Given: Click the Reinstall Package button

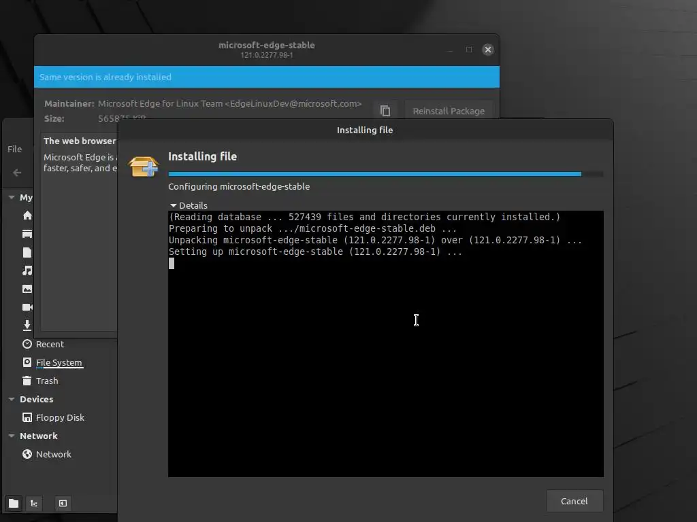Looking at the screenshot, I should (x=449, y=111).
